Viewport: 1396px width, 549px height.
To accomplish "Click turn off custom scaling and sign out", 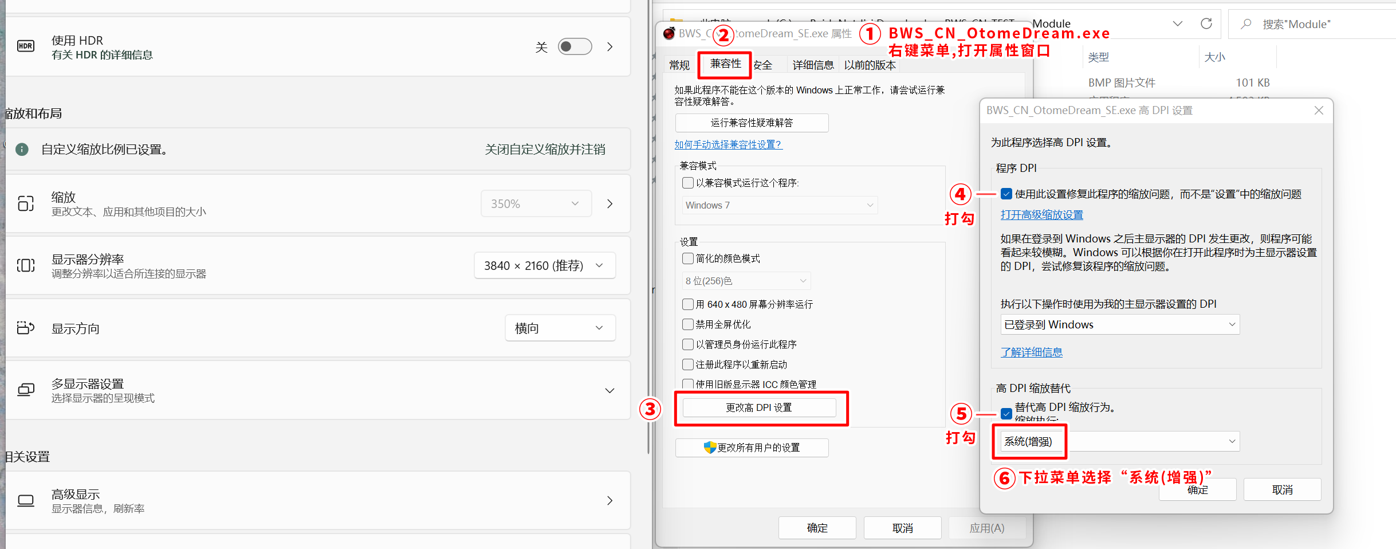I will (545, 150).
